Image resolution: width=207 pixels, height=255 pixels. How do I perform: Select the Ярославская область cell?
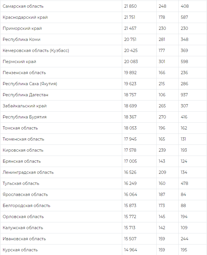pos(25,195)
